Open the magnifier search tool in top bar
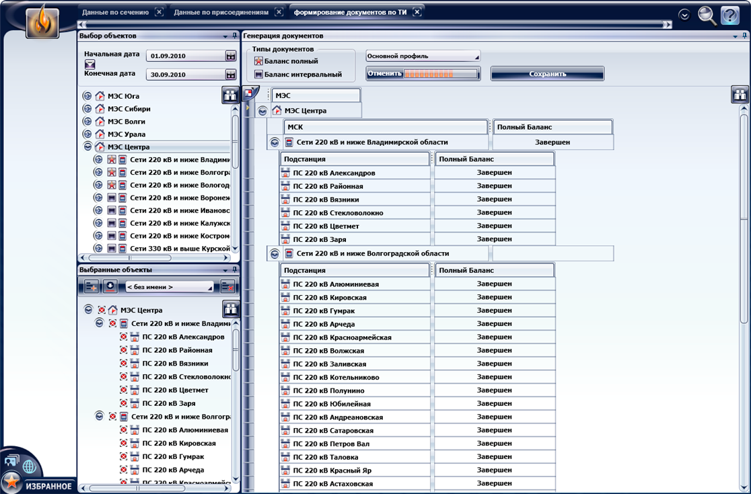 (x=707, y=15)
